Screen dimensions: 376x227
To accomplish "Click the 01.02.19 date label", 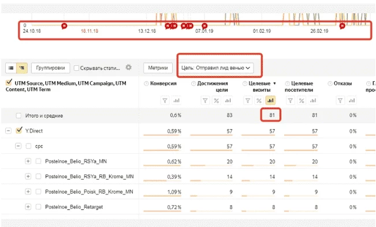I will coord(262,31).
